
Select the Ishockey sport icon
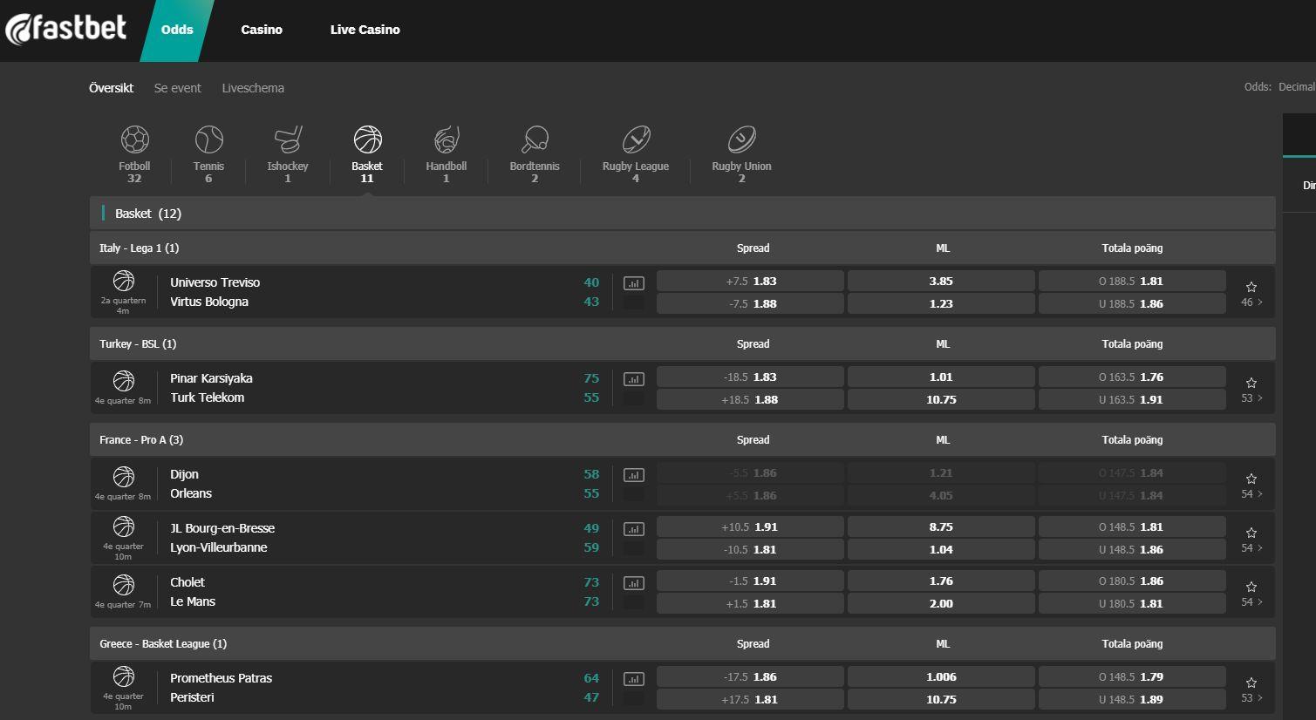tap(288, 139)
